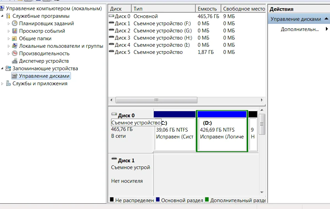Click the Диск 5 icon in volume list

(111, 51)
